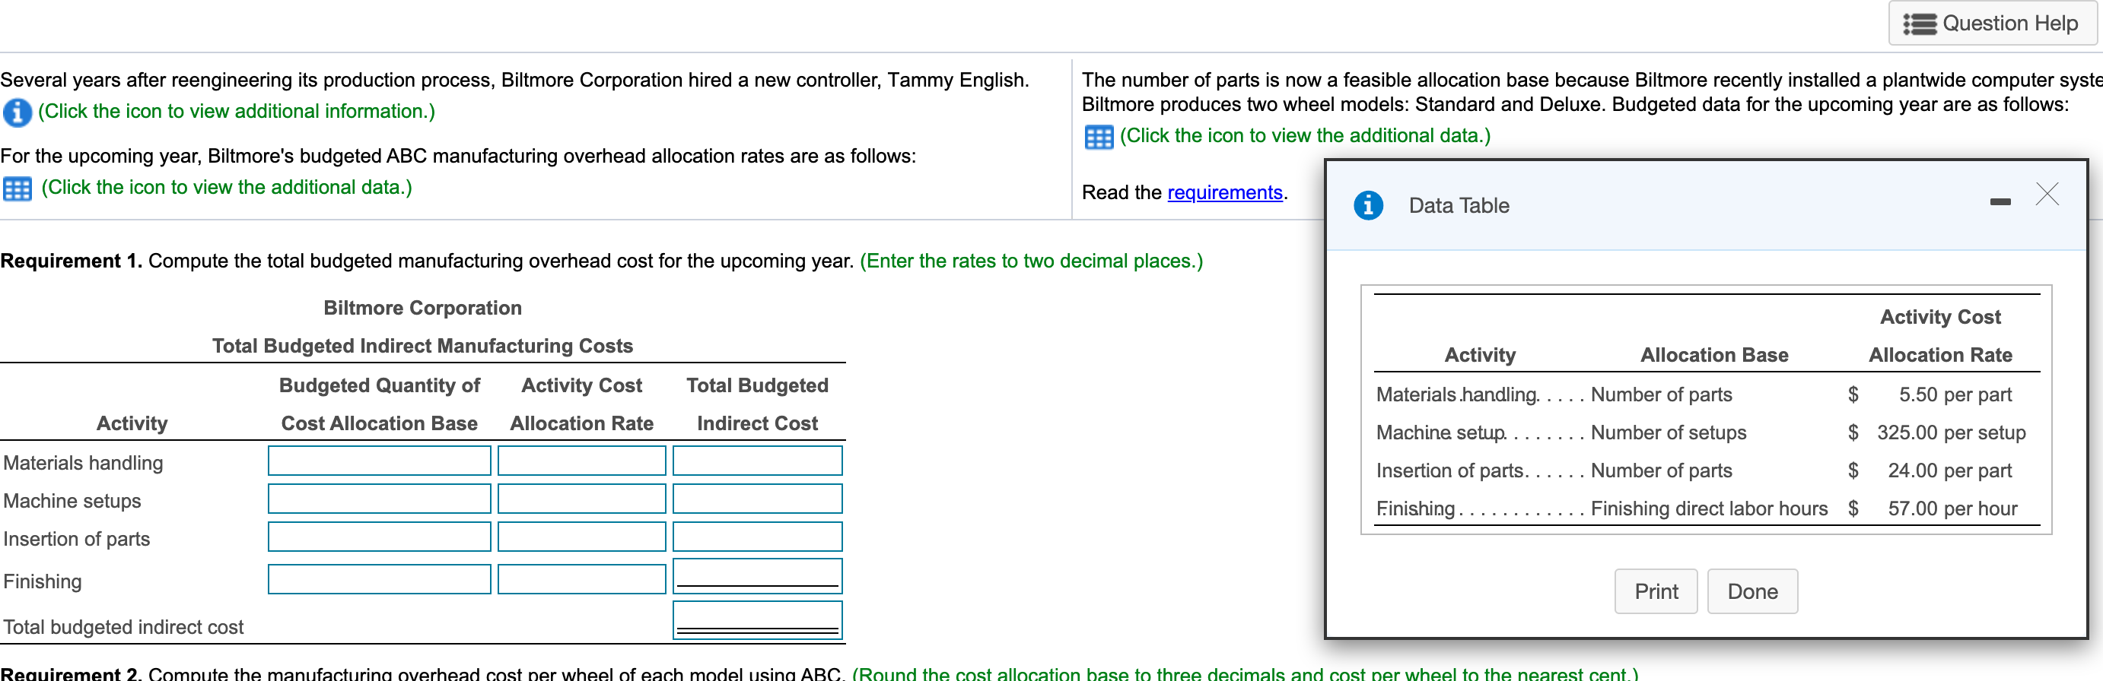
Task: Select Finishing budgeted quantity field
Action: [x=380, y=579]
